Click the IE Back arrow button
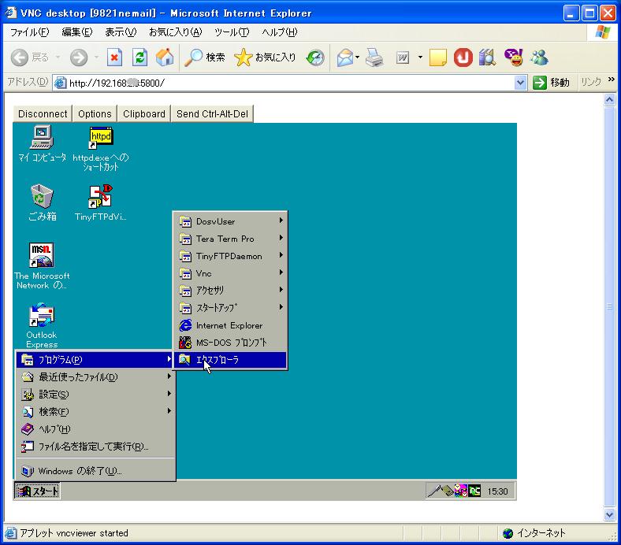The image size is (621, 545). tap(20, 57)
